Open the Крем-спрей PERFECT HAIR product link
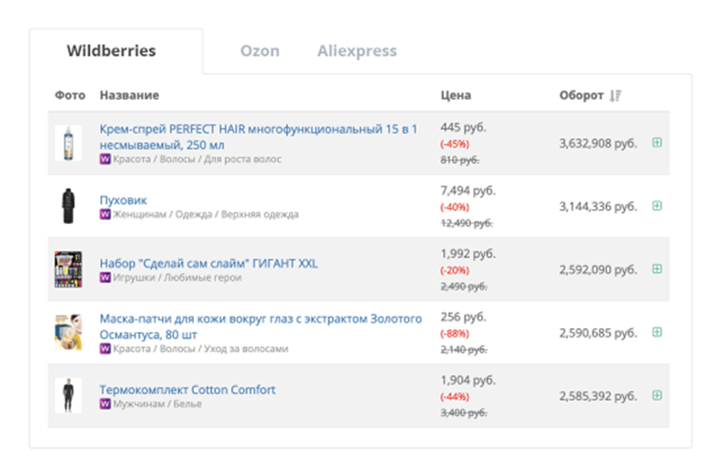Screen dimensions: 722x471 pyautogui.click(x=259, y=136)
